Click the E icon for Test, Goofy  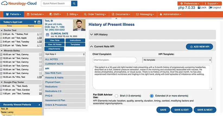pos(40,86)
